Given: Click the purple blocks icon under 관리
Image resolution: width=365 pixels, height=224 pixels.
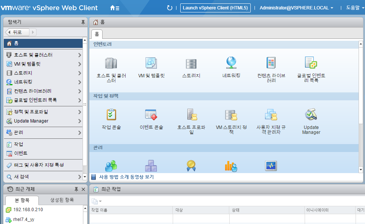Looking at the screenshot, I should pos(151,166).
